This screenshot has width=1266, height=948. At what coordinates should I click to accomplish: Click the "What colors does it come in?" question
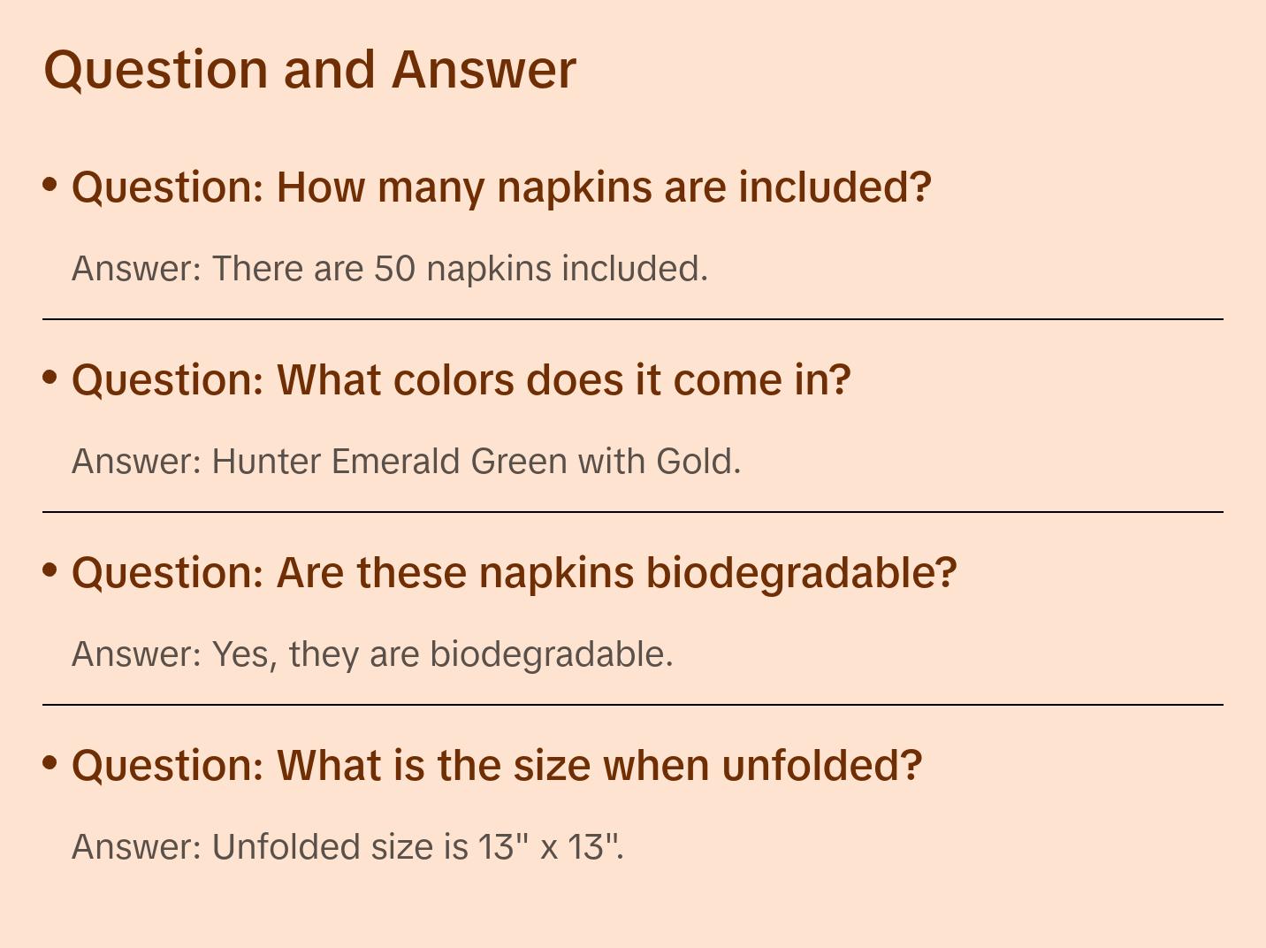pos(461,380)
